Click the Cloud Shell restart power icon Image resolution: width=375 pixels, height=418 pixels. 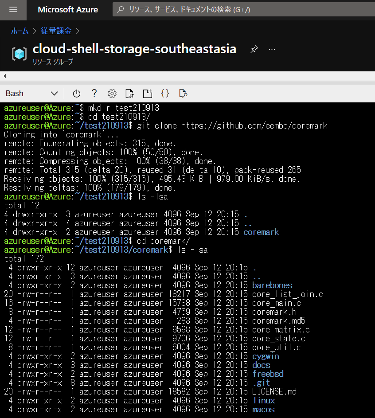(77, 94)
